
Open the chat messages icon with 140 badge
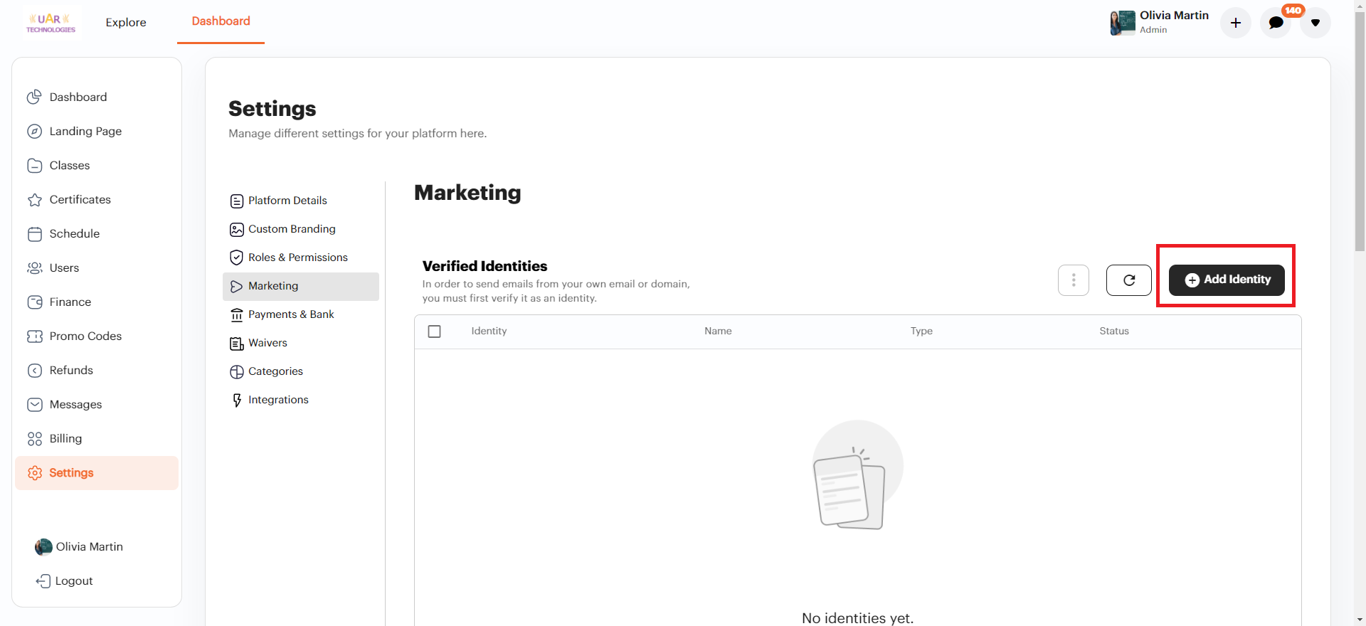[1276, 23]
